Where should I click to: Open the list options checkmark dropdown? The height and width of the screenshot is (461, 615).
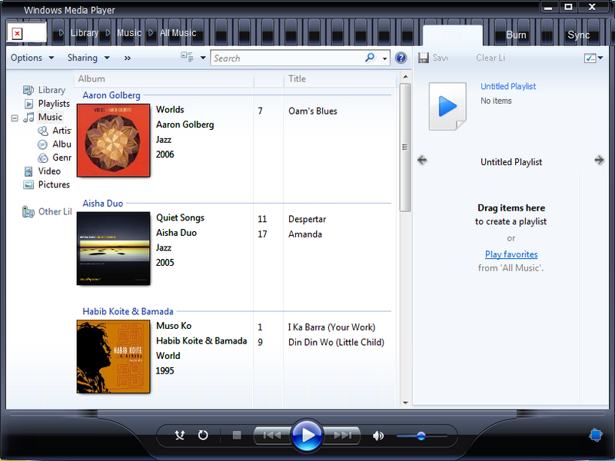593,58
